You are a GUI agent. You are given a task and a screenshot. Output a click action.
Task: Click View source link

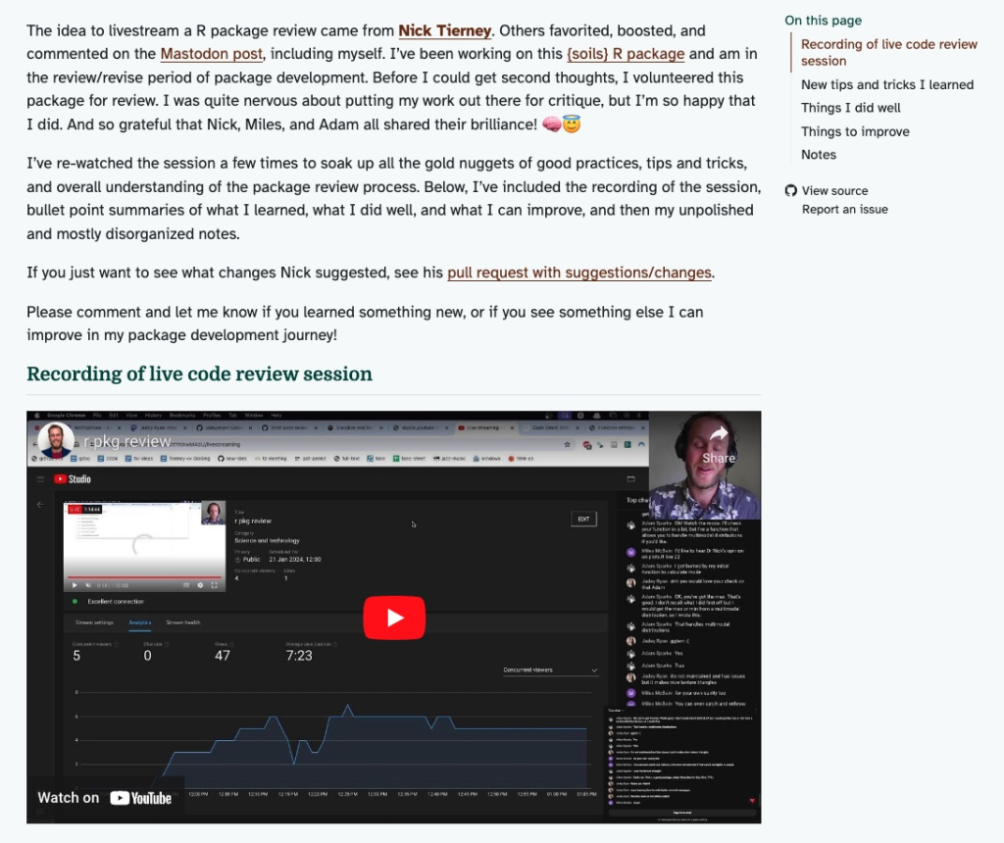click(x=834, y=191)
